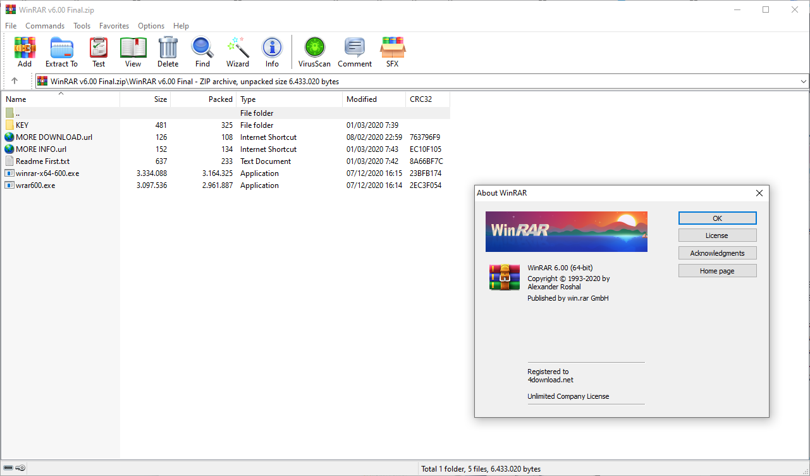Click the Acknowledgments button
Image resolution: width=810 pixels, height=476 pixels.
[717, 253]
